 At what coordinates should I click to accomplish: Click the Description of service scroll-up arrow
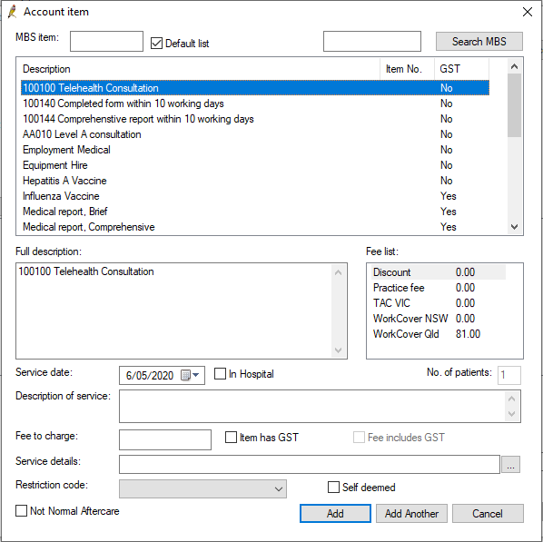[512, 399]
